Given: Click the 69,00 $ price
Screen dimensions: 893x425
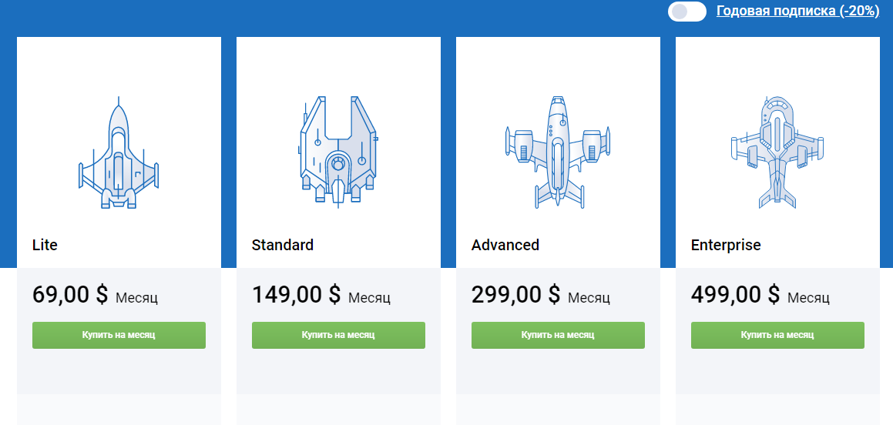Looking at the screenshot, I should 70,295.
